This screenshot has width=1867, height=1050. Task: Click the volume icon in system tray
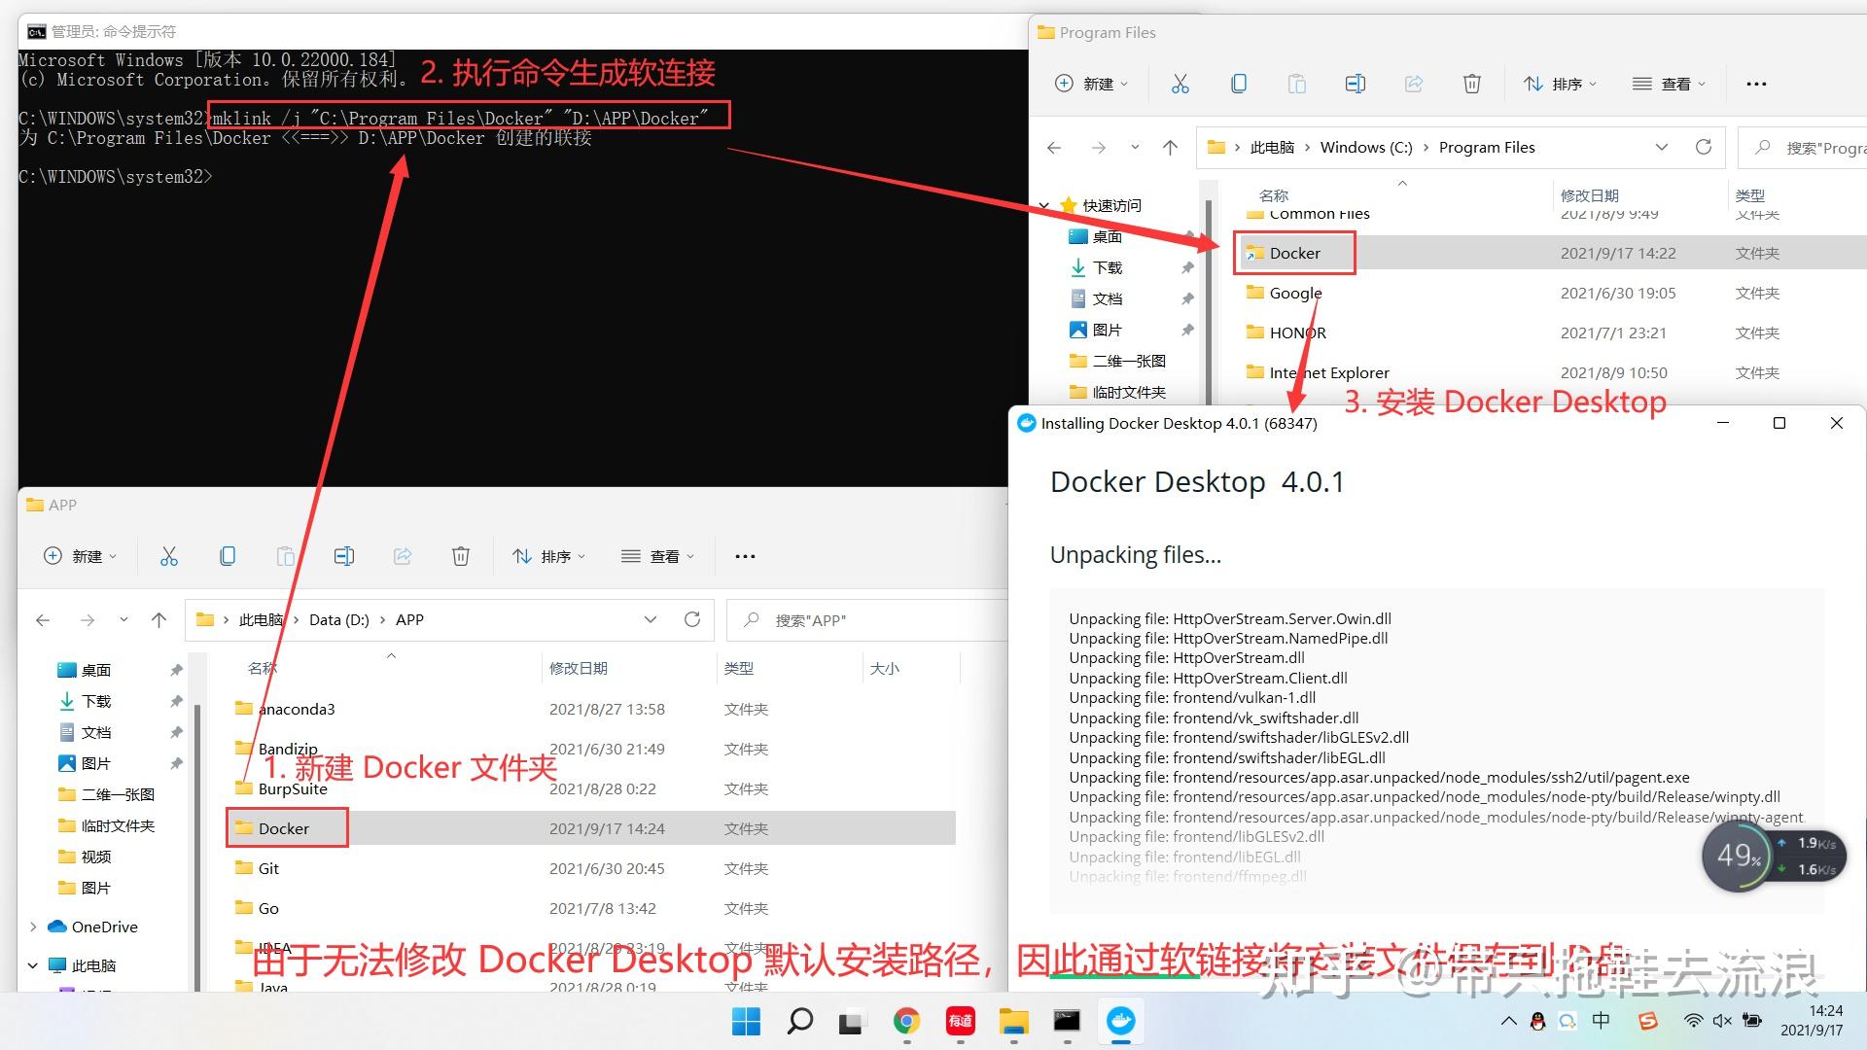(x=1722, y=1021)
